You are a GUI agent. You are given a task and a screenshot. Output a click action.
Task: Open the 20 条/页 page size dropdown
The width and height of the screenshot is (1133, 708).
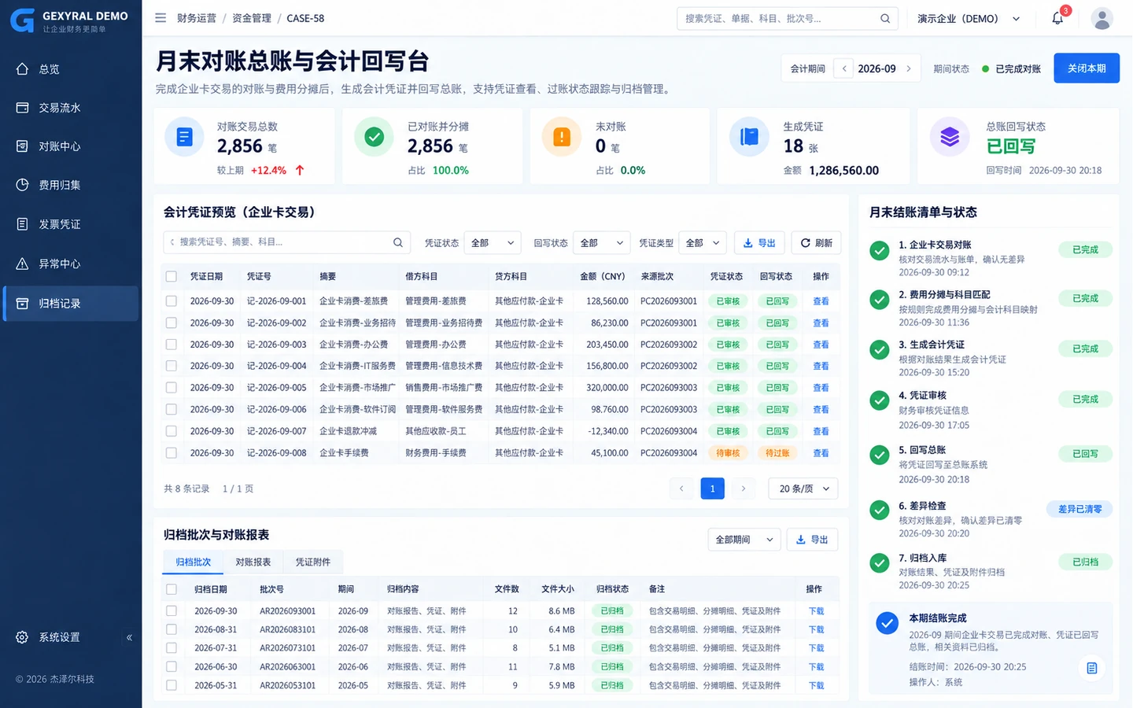pos(803,489)
